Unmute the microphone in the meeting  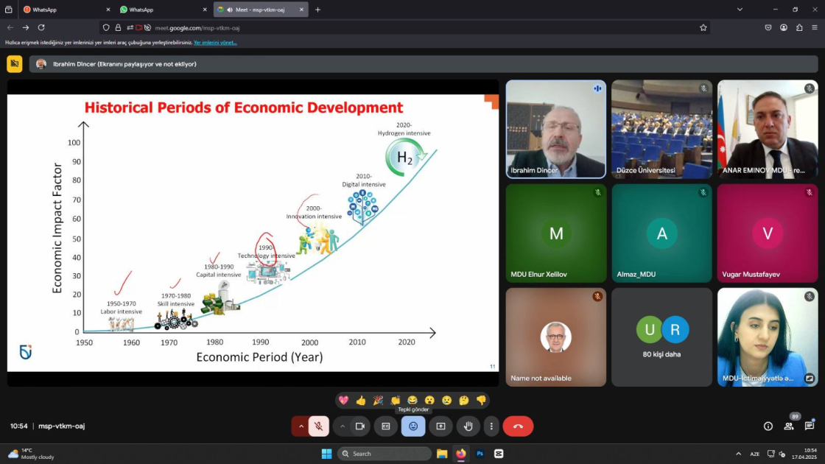[318, 426]
